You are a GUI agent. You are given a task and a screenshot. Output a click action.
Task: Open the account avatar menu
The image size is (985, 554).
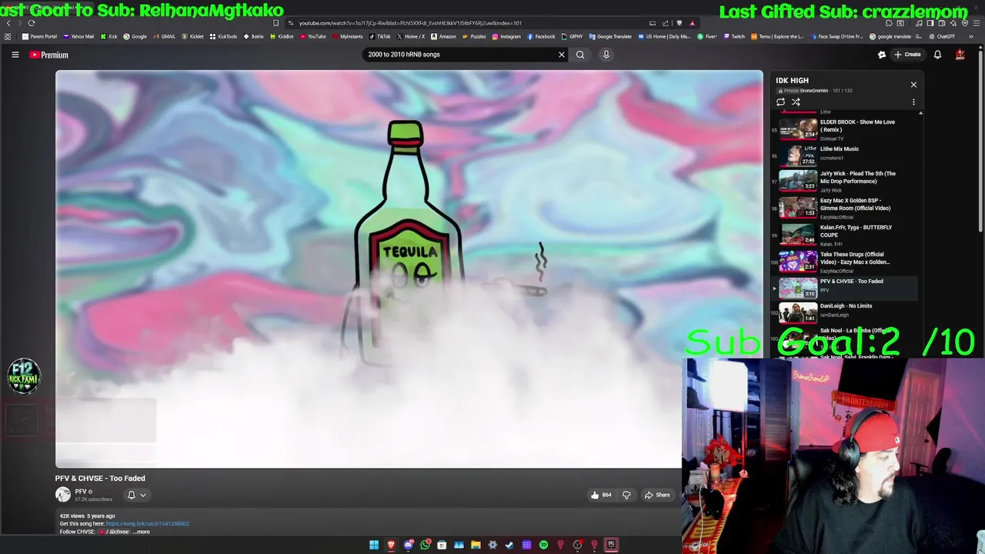click(x=960, y=55)
